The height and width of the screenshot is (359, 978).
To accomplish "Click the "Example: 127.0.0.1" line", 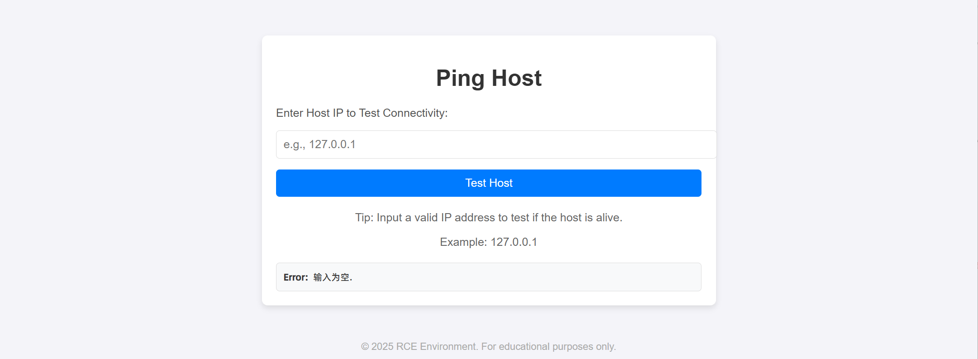I will (489, 242).
